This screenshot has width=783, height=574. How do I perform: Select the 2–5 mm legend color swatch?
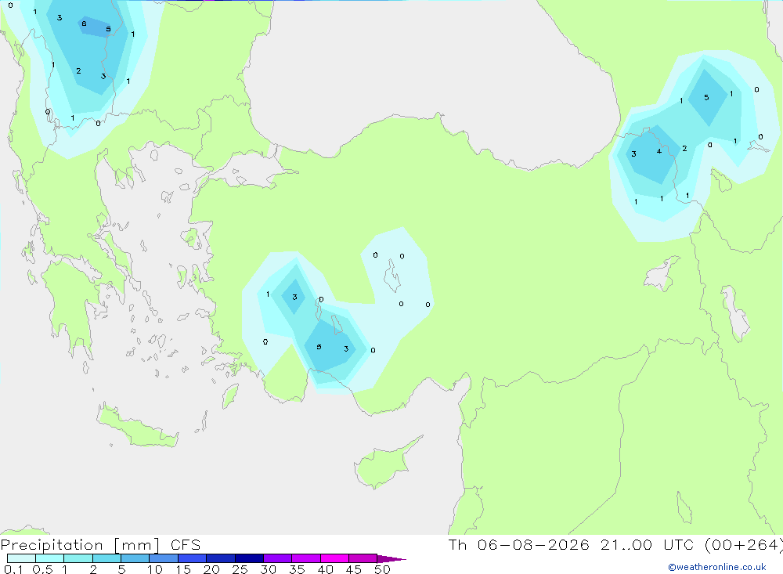[106, 558]
